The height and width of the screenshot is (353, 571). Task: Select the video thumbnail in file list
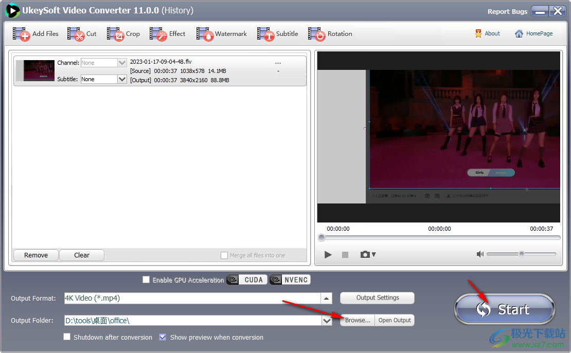(39, 70)
